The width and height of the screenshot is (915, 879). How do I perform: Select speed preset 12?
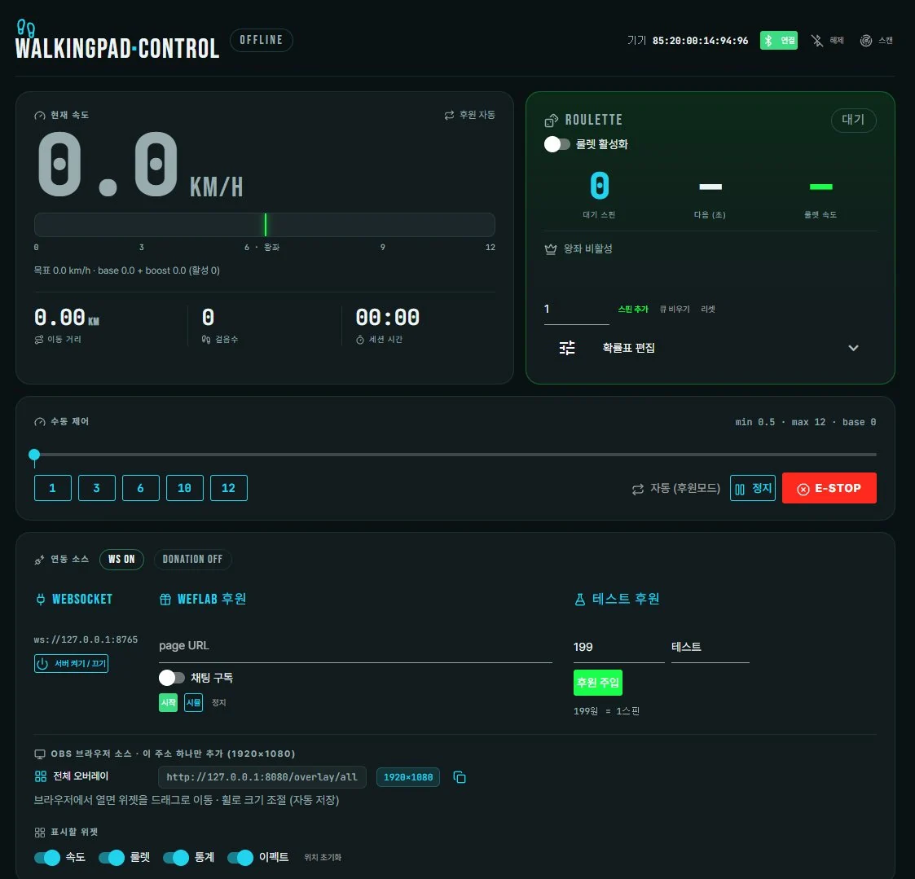pos(229,488)
